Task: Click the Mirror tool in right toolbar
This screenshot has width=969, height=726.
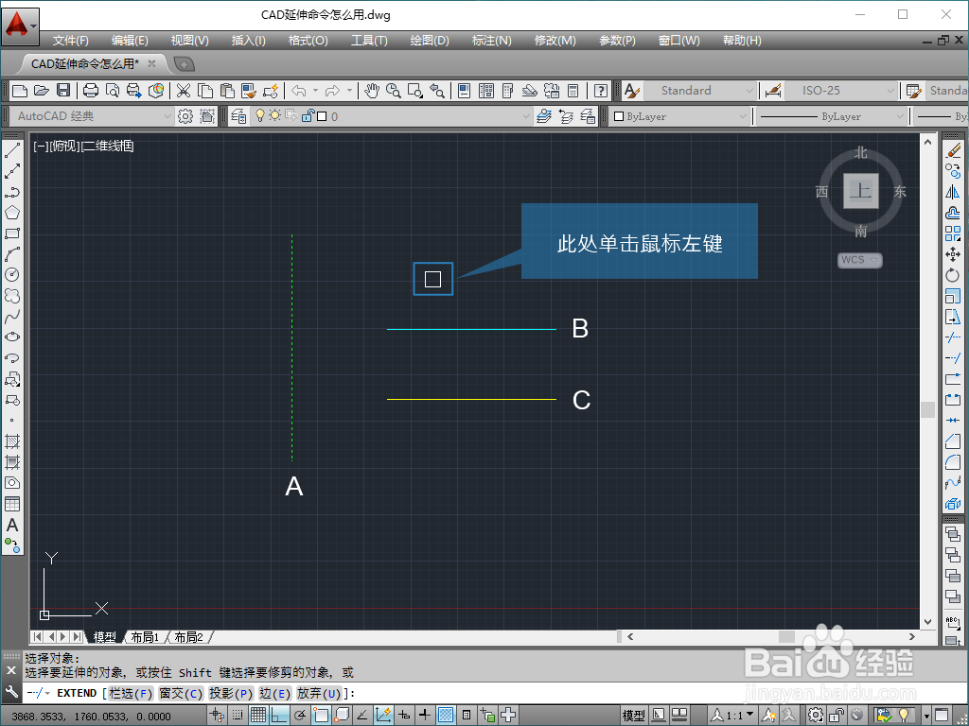Action: click(x=953, y=192)
